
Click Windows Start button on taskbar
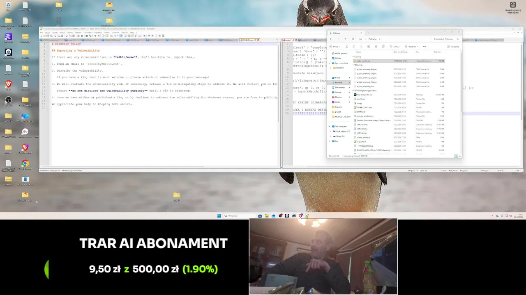[x=219, y=216]
